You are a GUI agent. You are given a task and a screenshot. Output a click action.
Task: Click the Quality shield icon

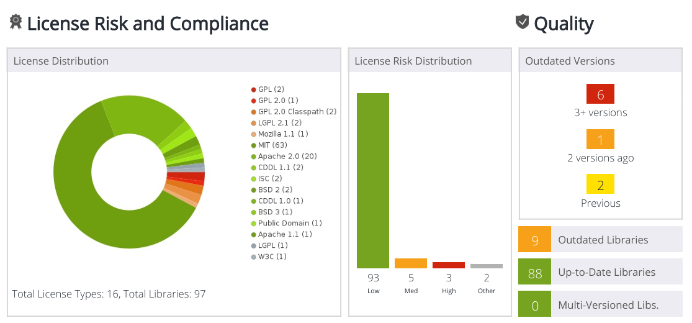(x=522, y=22)
